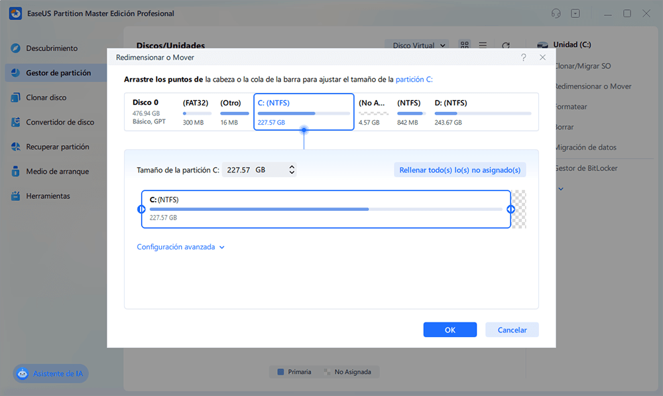Select the C: (NTFS) partition block

coord(303,111)
